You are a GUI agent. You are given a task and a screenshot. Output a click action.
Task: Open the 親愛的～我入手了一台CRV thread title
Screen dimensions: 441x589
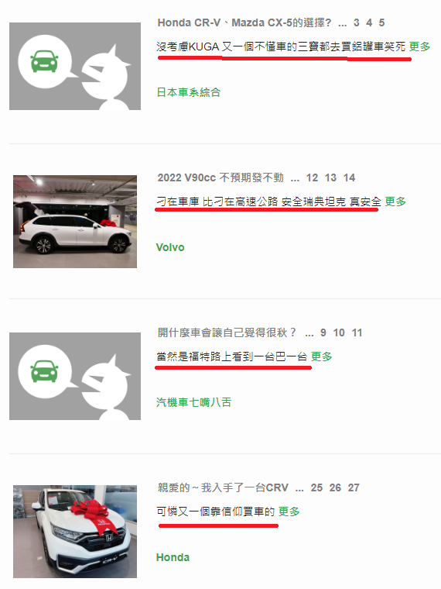tap(223, 487)
